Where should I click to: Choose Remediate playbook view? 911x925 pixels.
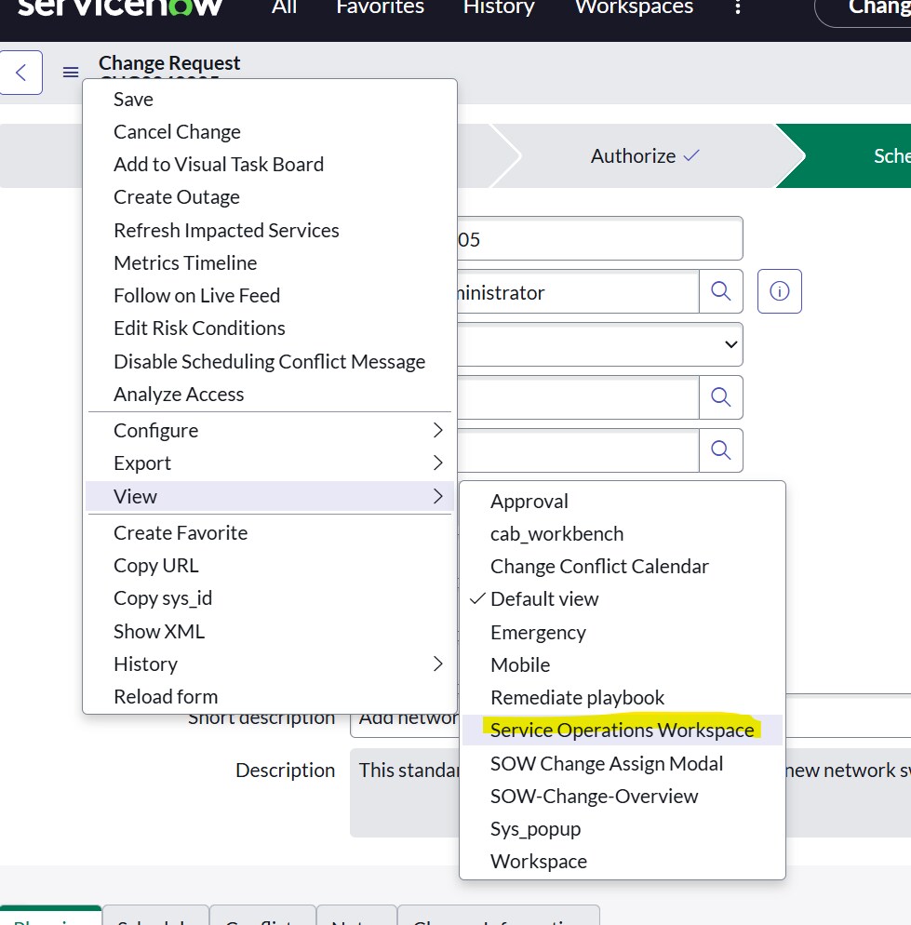tap(623, 697)
